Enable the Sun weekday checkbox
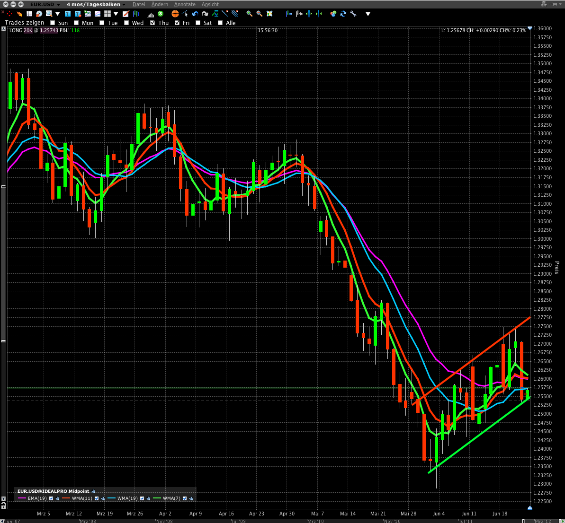565x523 pixels. pos(53,22)
